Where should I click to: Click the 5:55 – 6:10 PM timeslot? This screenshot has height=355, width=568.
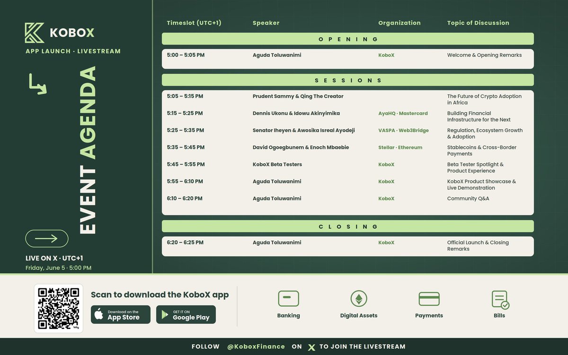[x=185, y=181]
